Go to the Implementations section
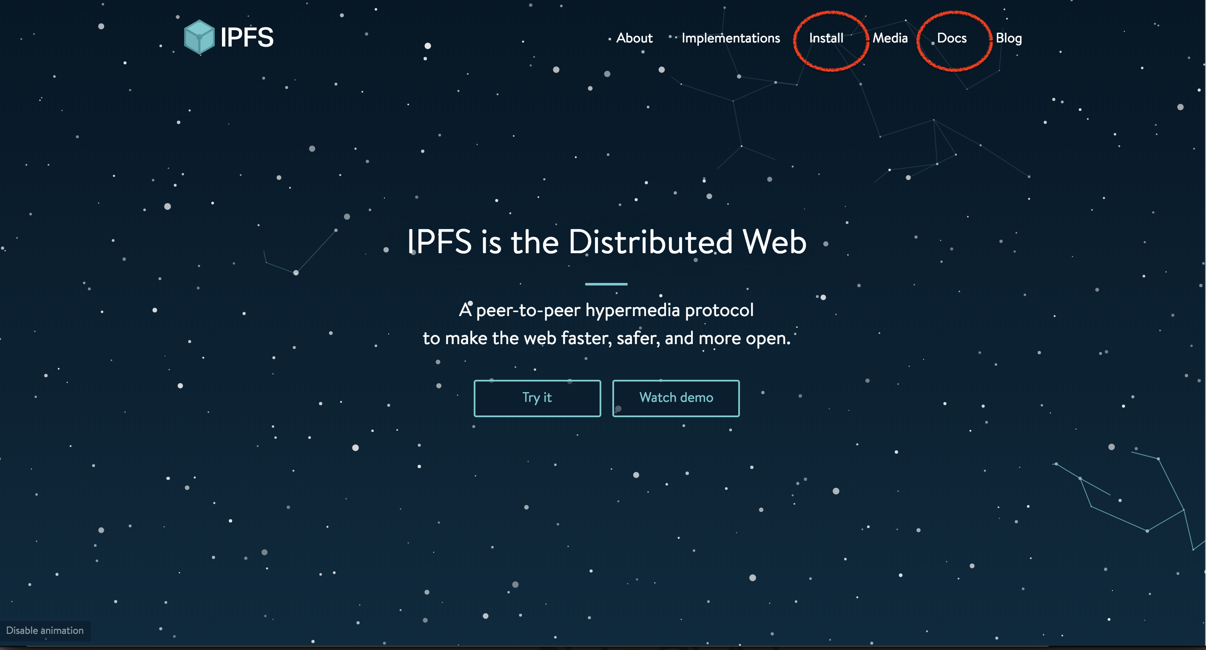The height and width of the screenshot is (650, 1206). [x=730, y=38]
